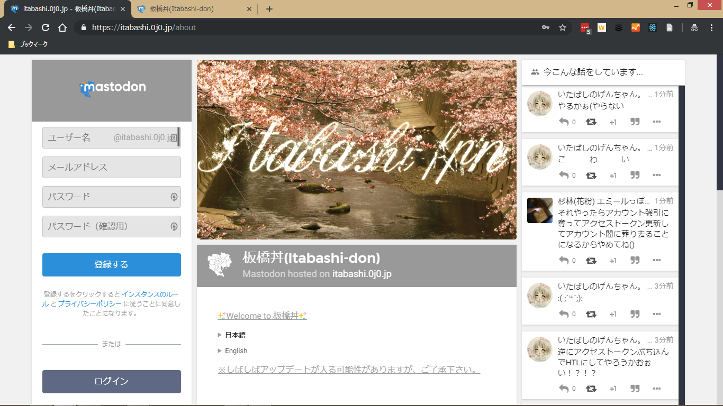
Task: Toggle visibility in パスワード（確認用） field
Action: point(173,227)
